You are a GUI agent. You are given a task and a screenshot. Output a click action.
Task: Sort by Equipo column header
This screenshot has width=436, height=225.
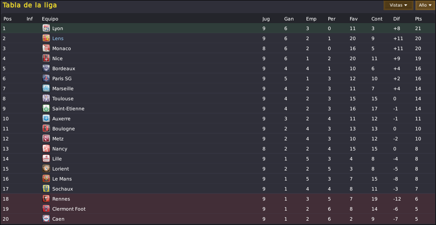coord(50,19)
